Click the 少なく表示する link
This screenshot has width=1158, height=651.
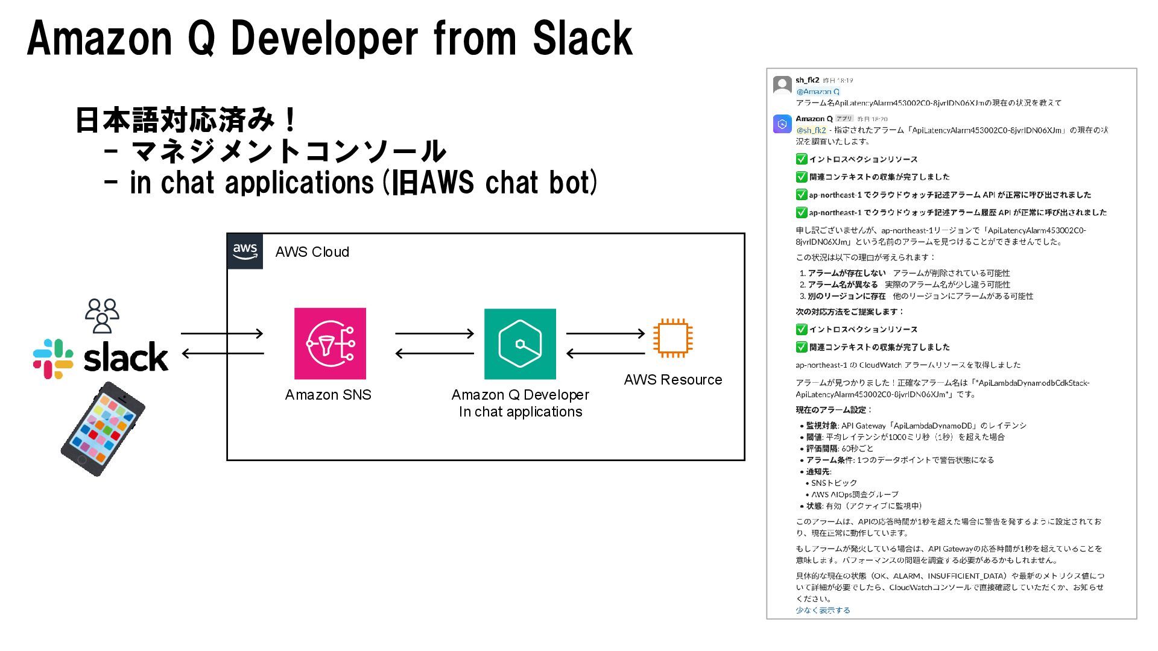[x=823, y=610]
